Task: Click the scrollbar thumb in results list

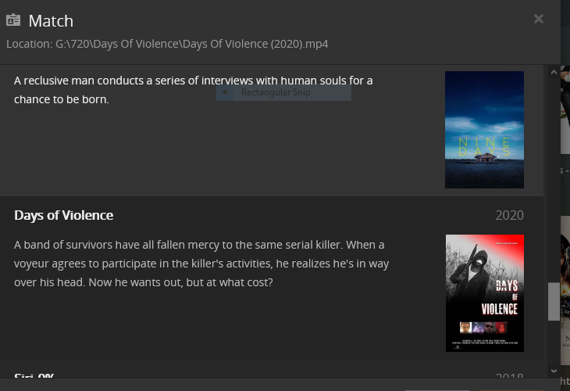Action: click(x=554, y=301)
